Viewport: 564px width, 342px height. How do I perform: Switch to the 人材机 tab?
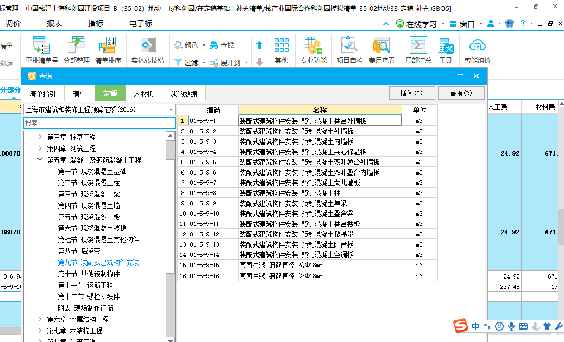[x=143, y=94]
